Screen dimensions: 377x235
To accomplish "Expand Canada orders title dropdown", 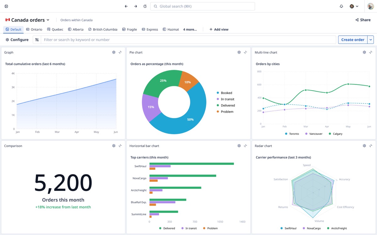I will [x=48, y=20].
